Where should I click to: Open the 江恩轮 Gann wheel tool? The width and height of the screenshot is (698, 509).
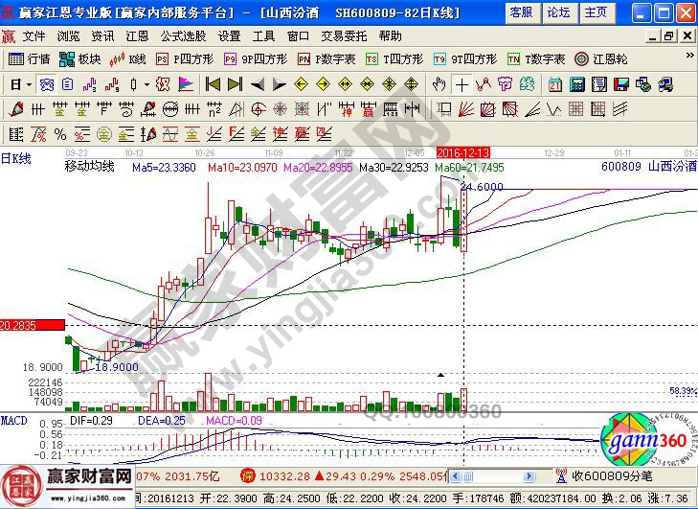[600, 58]
